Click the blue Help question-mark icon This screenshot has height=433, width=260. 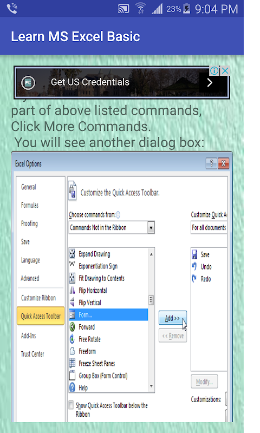[x=72, y=388]
